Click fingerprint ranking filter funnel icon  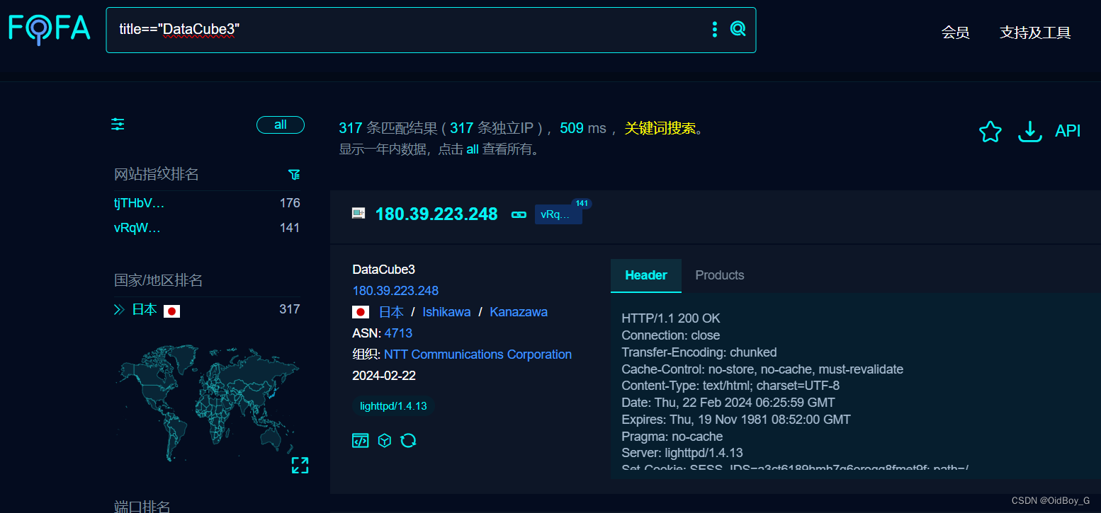click(x=294, y=174)
